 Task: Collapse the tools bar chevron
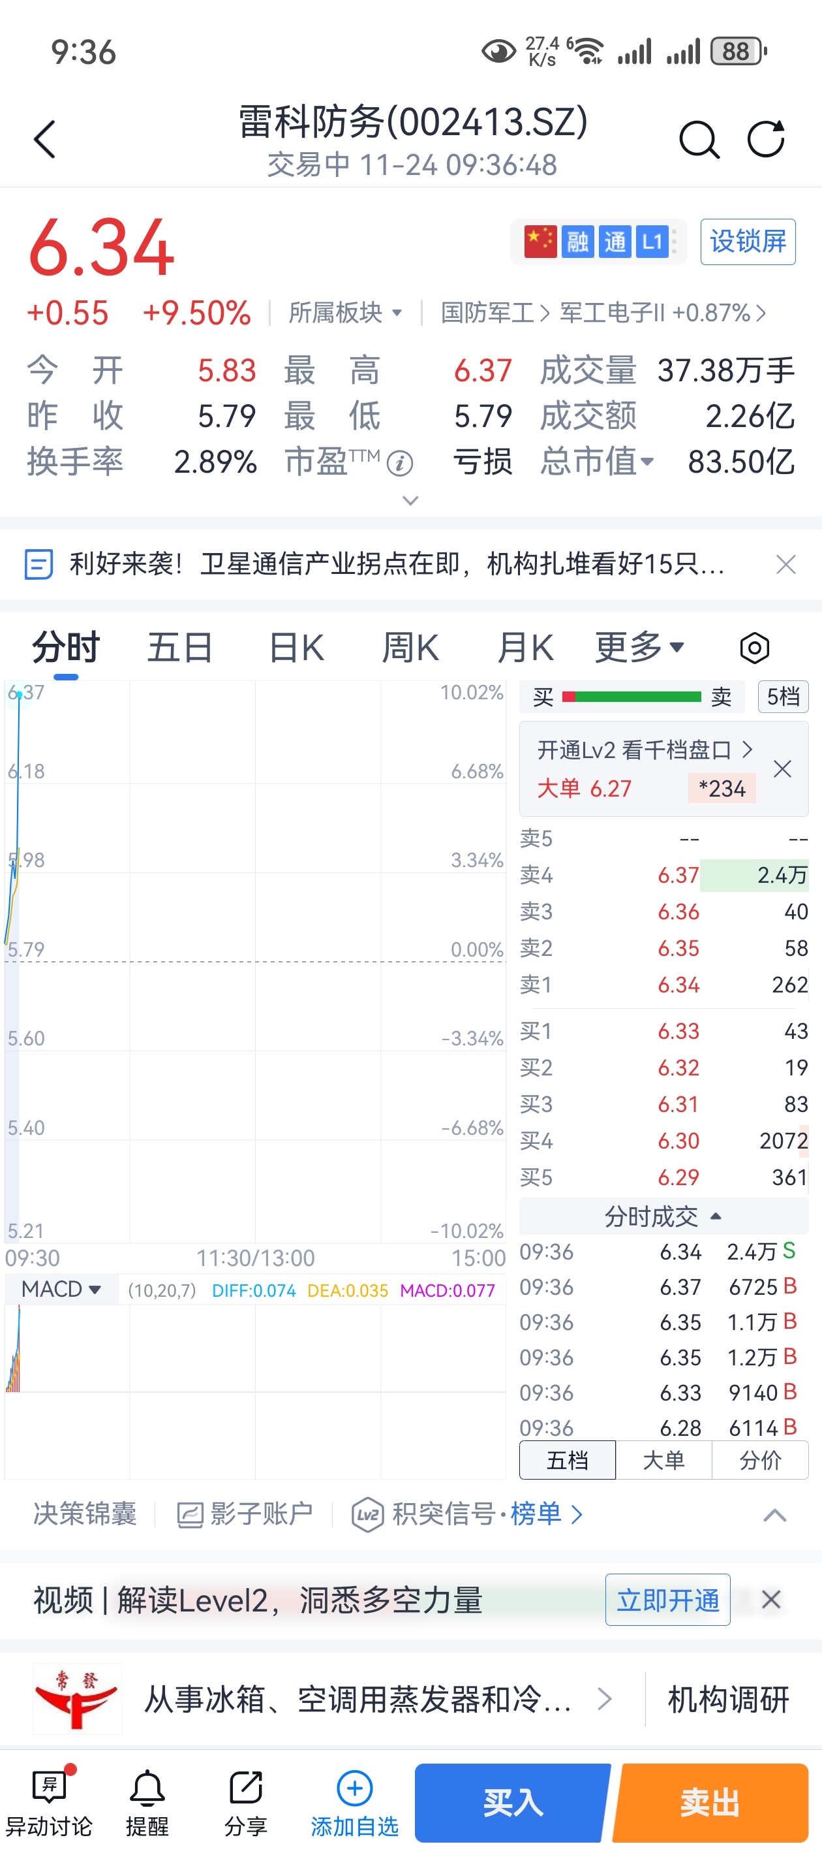point(775,1516)
